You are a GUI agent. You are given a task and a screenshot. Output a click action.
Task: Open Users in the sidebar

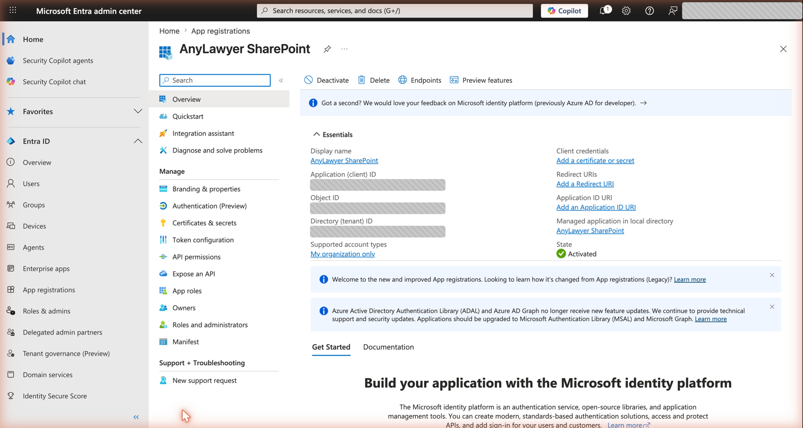click(31, 184)
